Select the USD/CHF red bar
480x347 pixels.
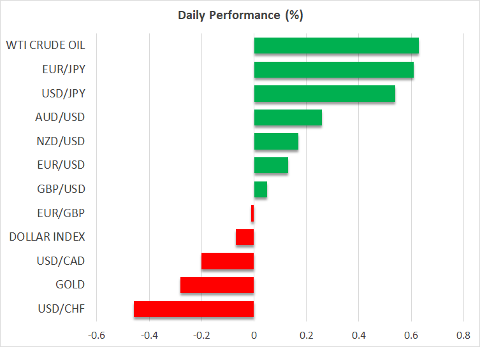(x=194, y=309)
